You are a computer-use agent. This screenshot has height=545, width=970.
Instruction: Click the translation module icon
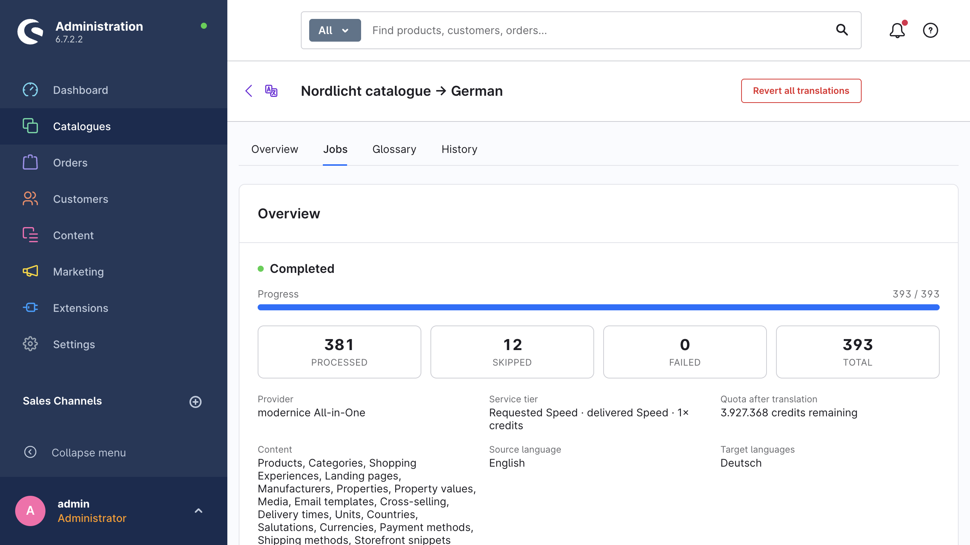pos(271,91)
